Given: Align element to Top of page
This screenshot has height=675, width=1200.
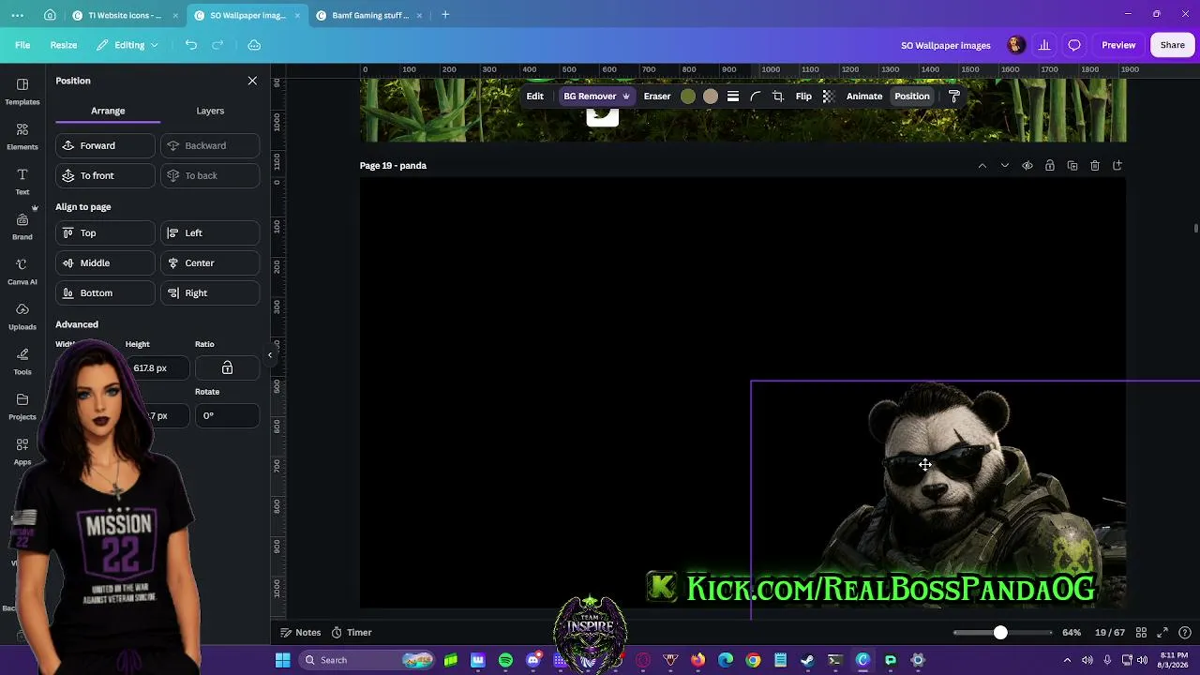Looking at the screenshot, I should tap(105, 233).
